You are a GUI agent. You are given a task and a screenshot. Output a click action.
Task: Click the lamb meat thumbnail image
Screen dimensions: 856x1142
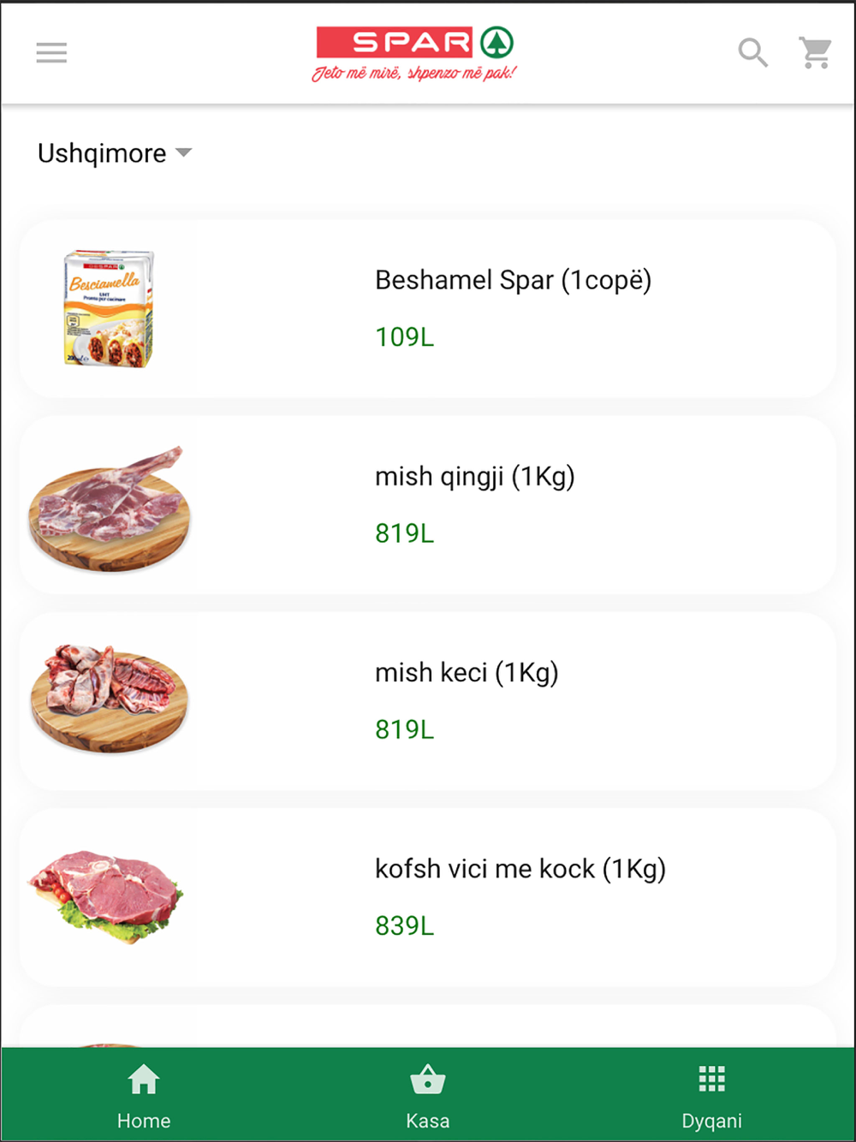109,508
